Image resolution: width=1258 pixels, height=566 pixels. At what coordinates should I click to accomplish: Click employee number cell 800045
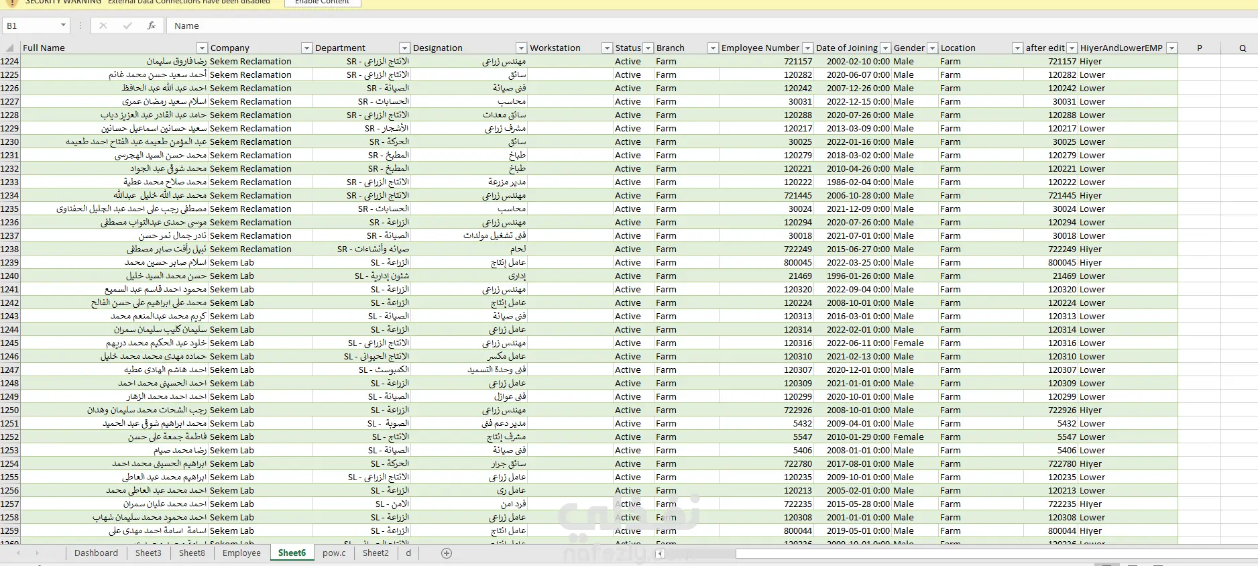(766, 262)
